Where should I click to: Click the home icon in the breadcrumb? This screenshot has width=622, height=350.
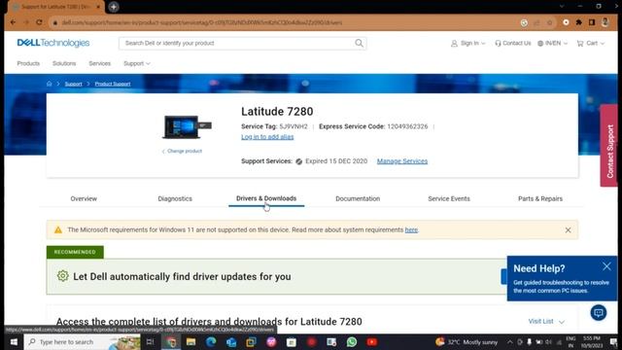pos(50,84)
